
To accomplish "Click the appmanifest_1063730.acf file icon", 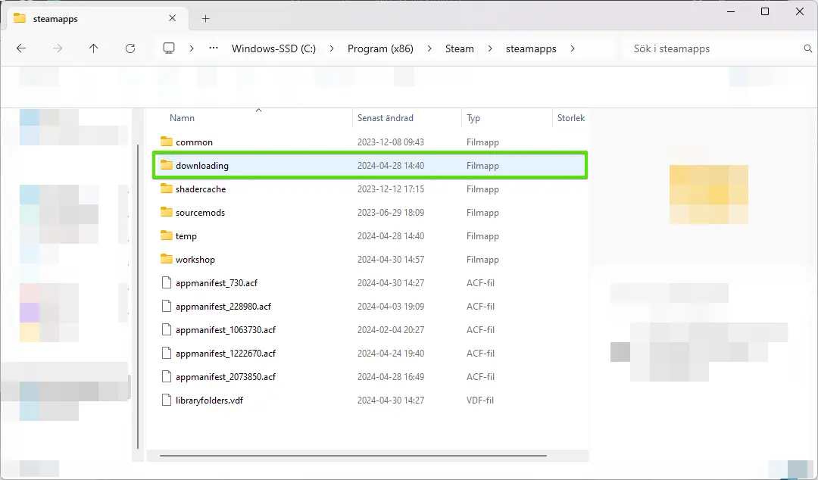I will tap(167, 330).
